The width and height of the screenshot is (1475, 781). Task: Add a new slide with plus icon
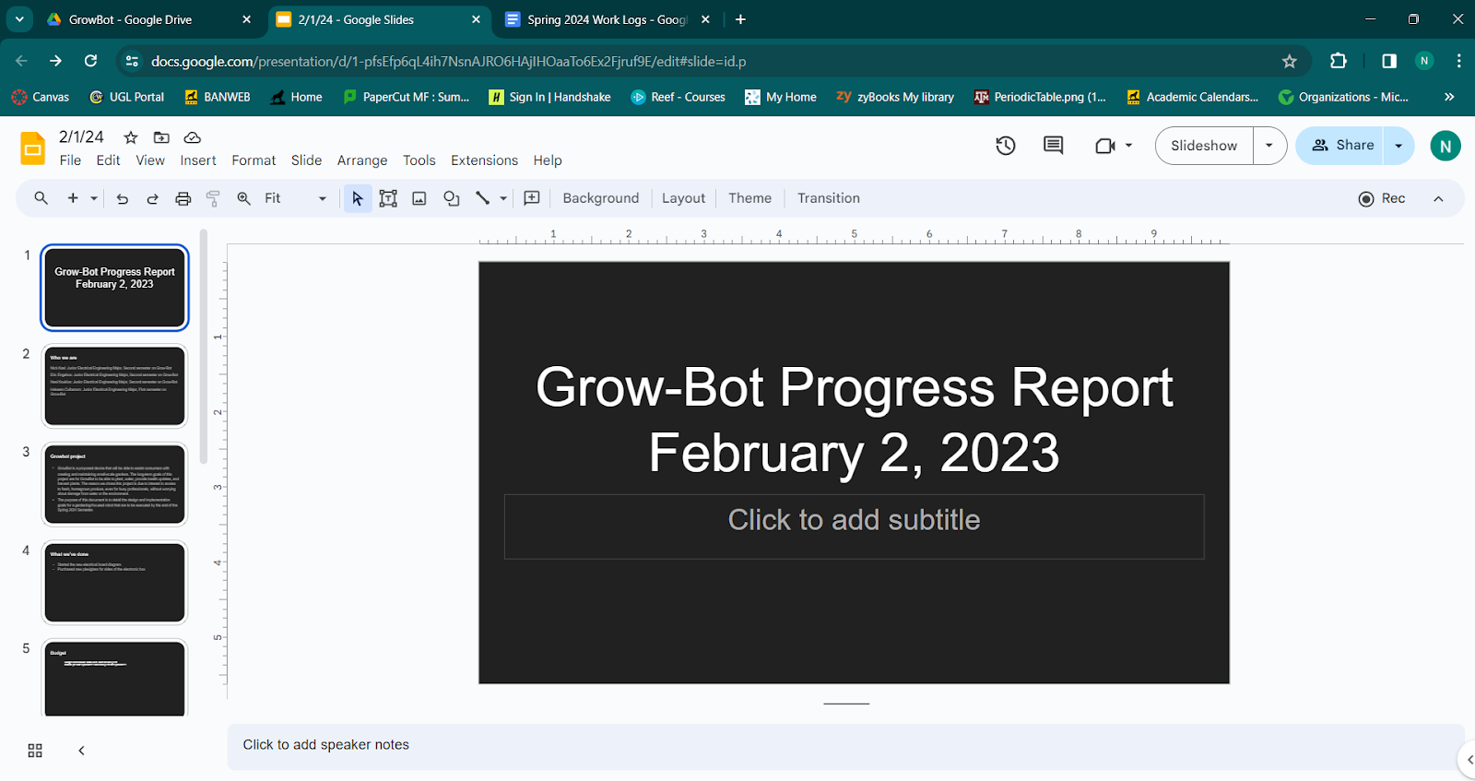click(73, 198)
